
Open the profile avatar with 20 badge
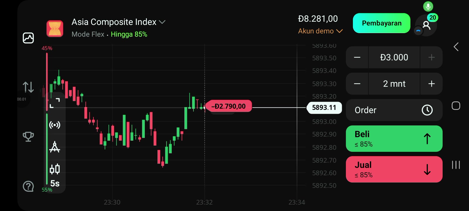426,25
